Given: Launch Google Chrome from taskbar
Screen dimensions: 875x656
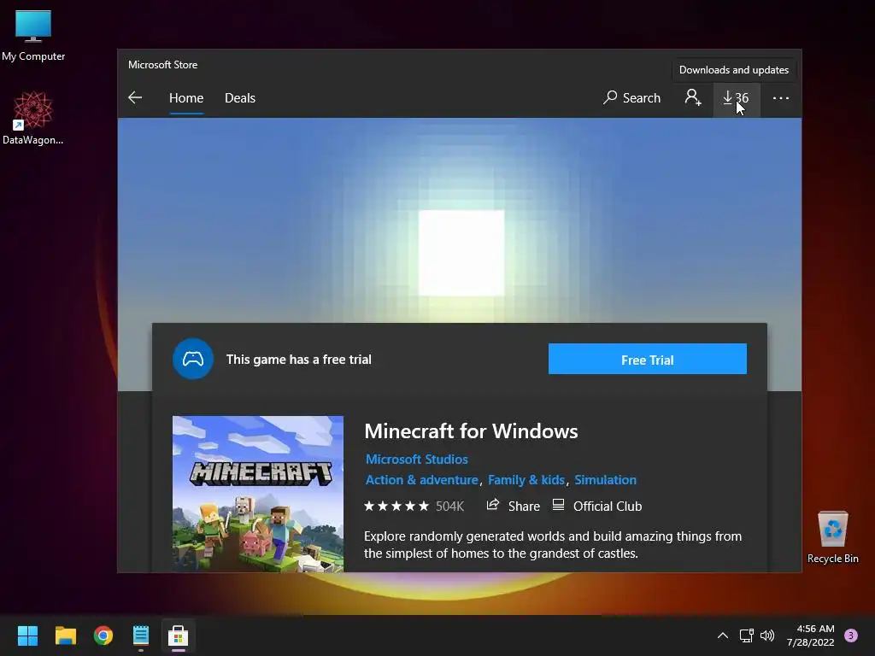Looking at the screenshot, I should tap(103, 635).
